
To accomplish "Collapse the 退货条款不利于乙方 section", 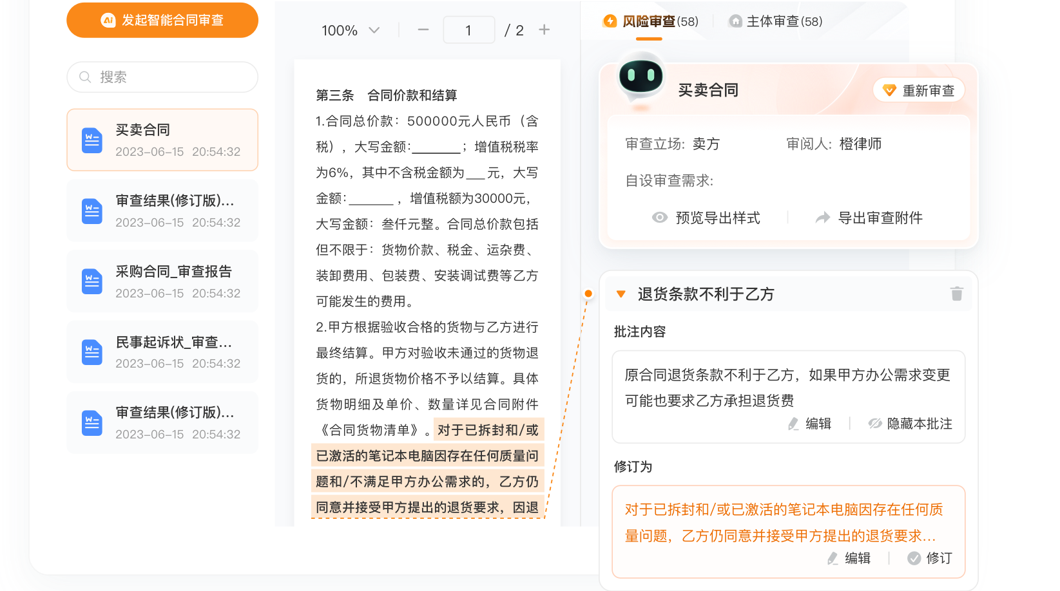I will [x=621, y=294].
